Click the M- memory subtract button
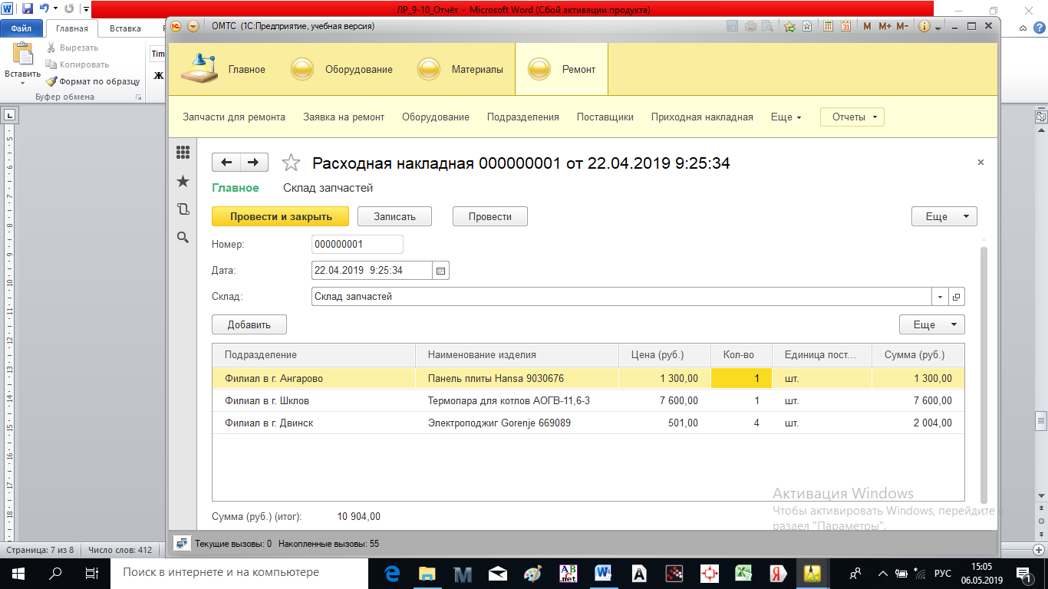Screen dimensions: 1048x589 coord(902,26)
